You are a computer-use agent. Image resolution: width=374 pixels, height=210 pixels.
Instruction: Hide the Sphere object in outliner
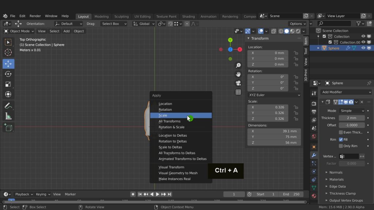click(x=363, y=48)
